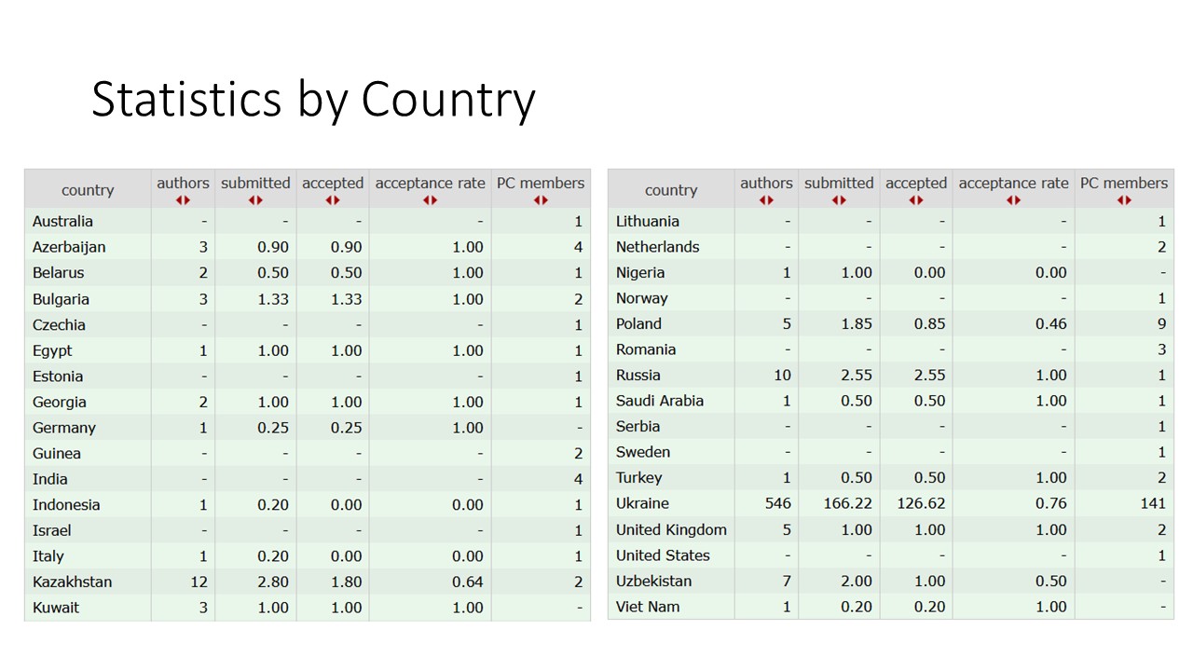
Task: Sort right table by submitted arrows
Action: point(839,200)
